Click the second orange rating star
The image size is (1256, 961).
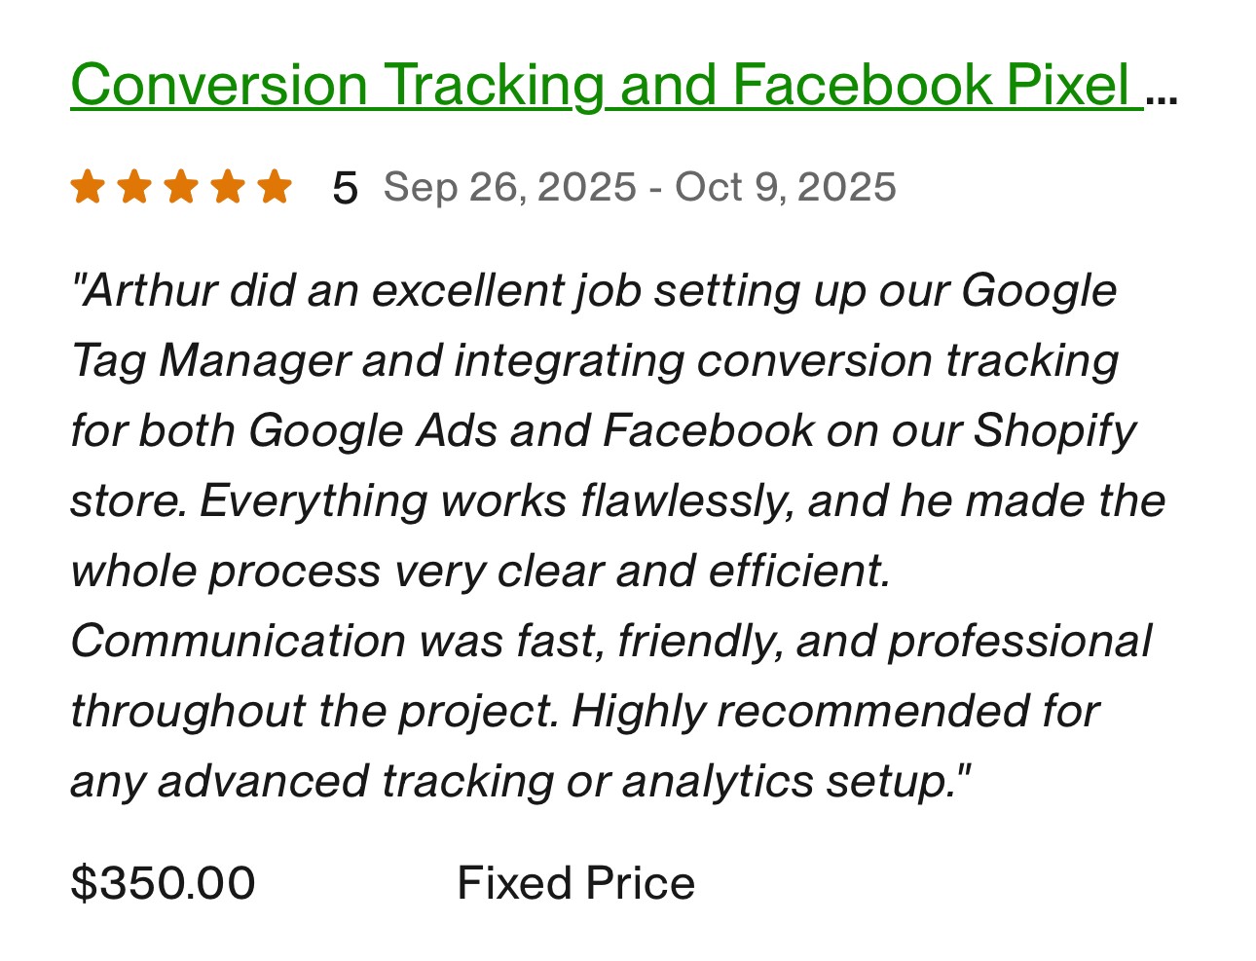pos(134,187)
